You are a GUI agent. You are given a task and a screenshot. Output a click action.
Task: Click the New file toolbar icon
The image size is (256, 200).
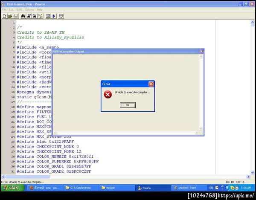click(x=5, y=16)
